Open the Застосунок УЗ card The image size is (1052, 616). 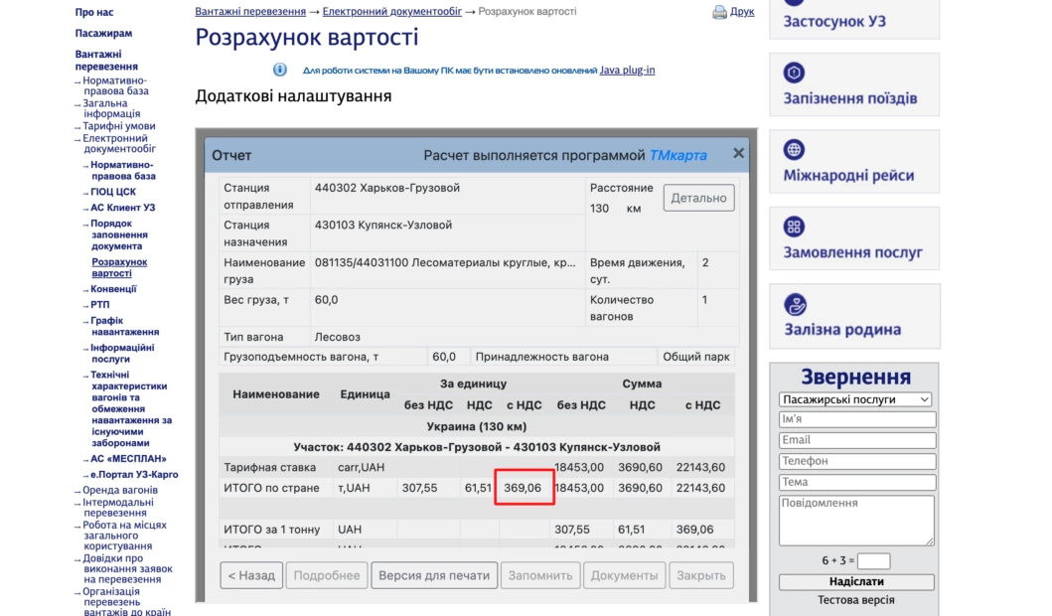[x=854, y=18]
